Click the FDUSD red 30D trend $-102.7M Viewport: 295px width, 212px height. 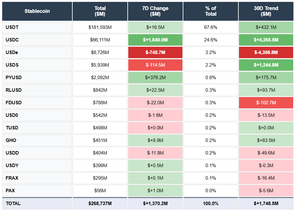click(266, 103)
